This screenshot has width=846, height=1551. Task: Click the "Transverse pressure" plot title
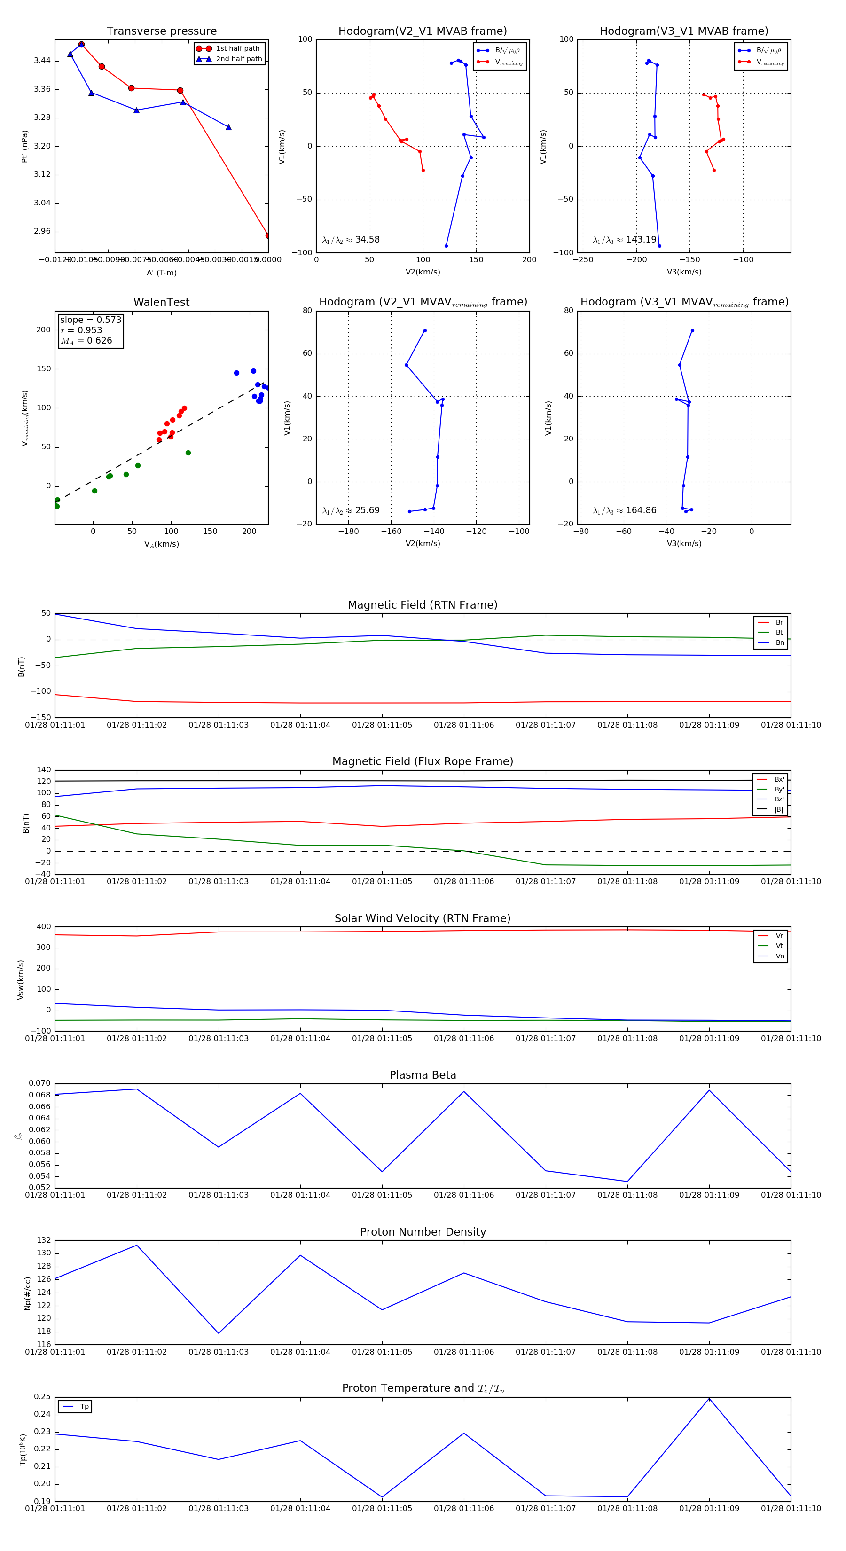[x=161, y=31]
